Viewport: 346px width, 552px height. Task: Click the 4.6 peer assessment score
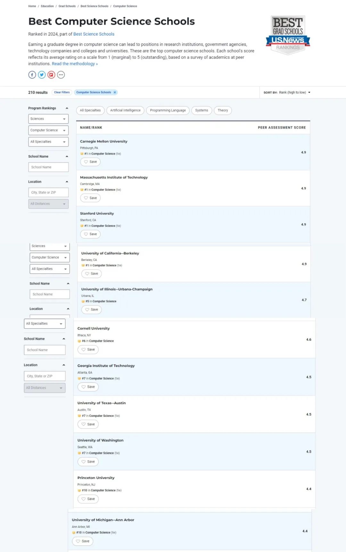click(309, 340)
